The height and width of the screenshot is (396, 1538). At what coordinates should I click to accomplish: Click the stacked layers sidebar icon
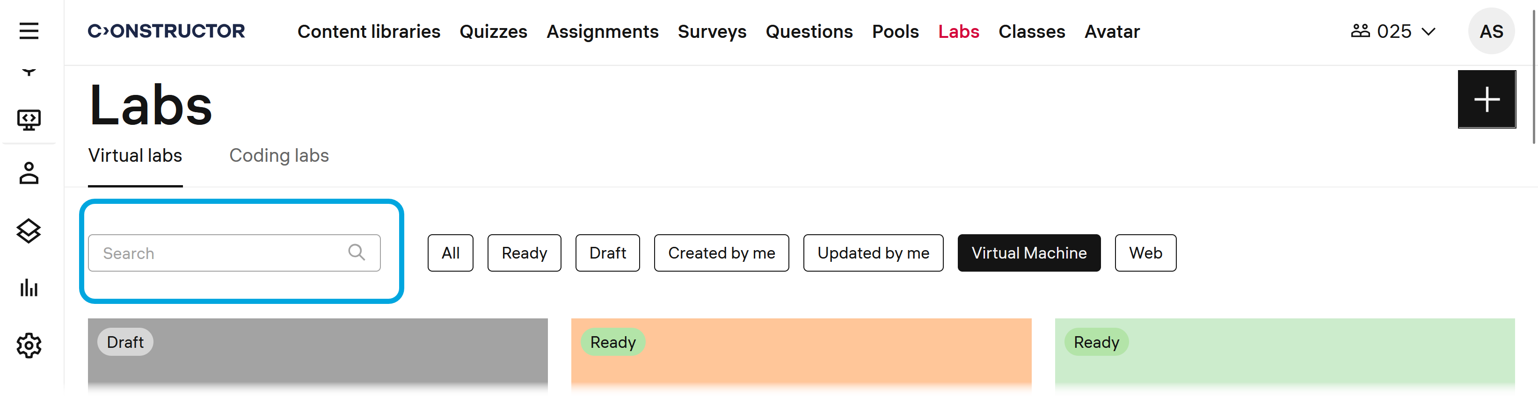coord(29,231)
